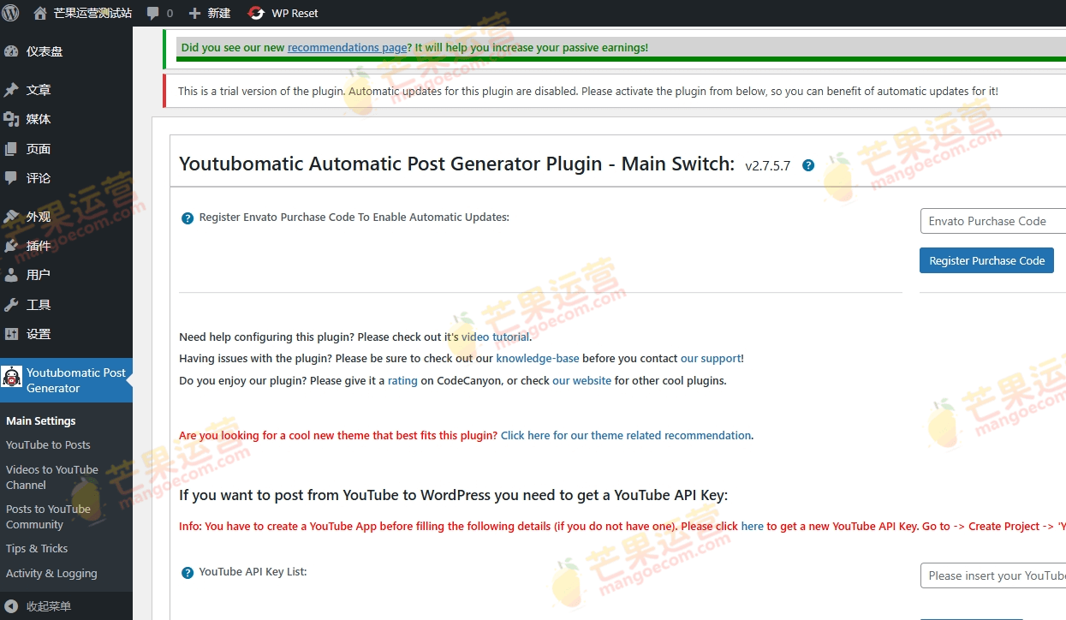Click the Youtubomatic robot icon in sidebar
The height and width of the screenshot is (620, 1066).
click(12, 377)
